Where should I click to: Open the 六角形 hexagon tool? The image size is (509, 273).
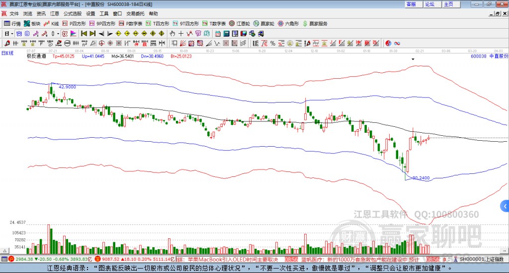[288, 23]
